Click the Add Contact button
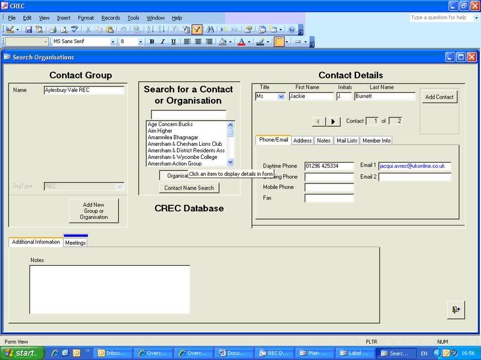 pyautogui.click(x=440, y=97)
